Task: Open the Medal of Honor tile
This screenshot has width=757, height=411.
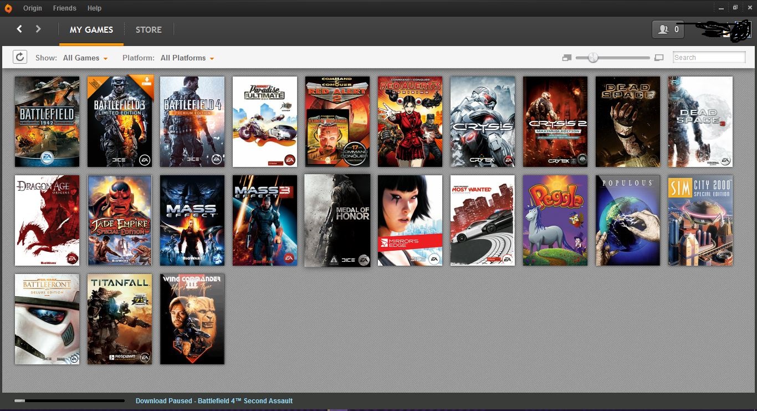Action: coord(337,220)
